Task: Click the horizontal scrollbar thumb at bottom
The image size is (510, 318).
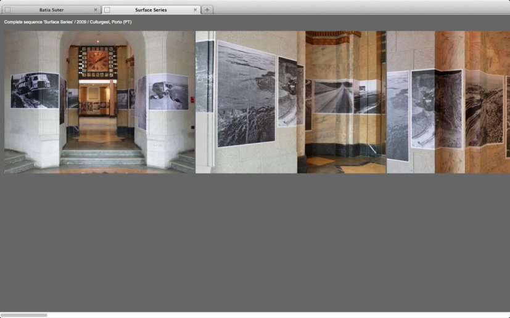Action: [x=25, y=315]
